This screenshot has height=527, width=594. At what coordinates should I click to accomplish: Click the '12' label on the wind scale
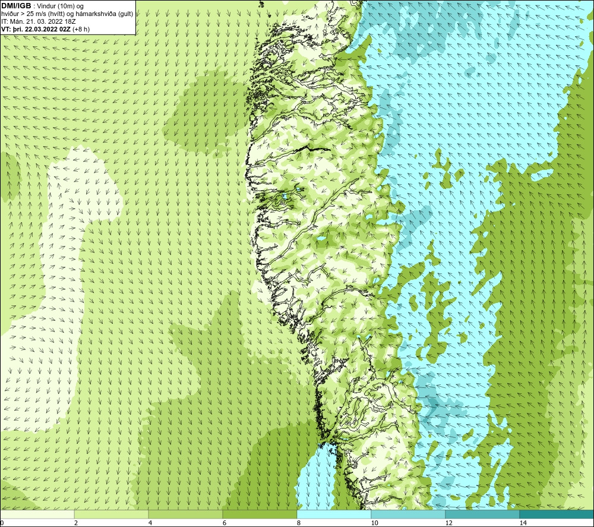[449, 523]
